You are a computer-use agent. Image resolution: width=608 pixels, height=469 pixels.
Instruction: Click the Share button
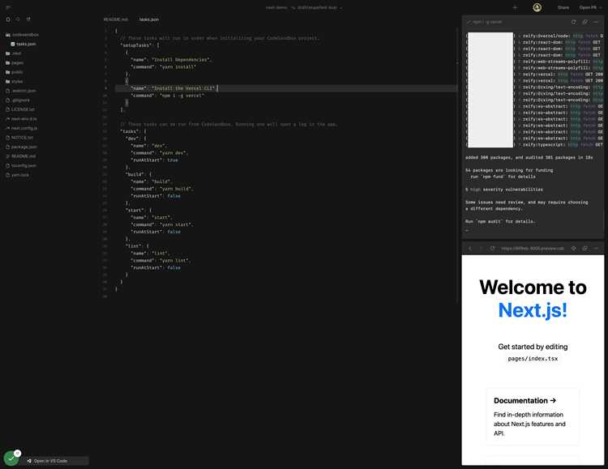point(563,7)
